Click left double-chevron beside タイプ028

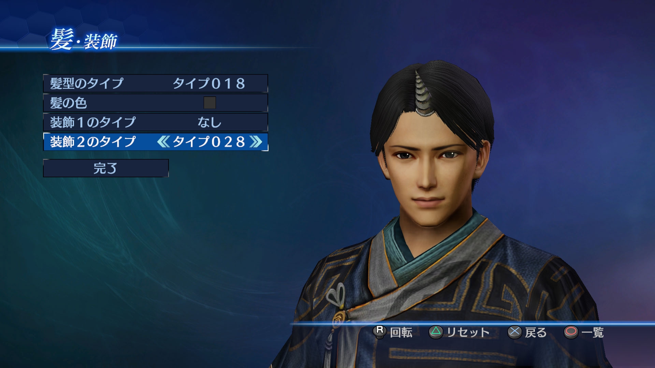point(163,141)
